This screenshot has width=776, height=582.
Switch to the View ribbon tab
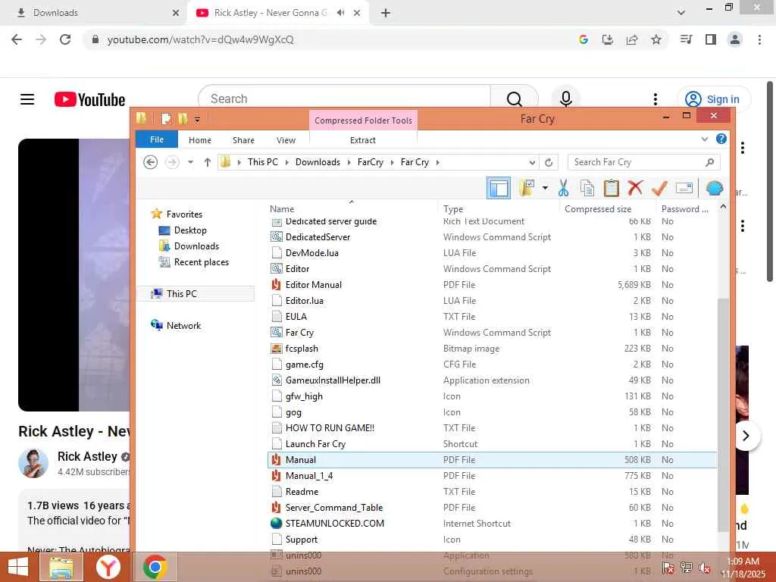(286, 140)
